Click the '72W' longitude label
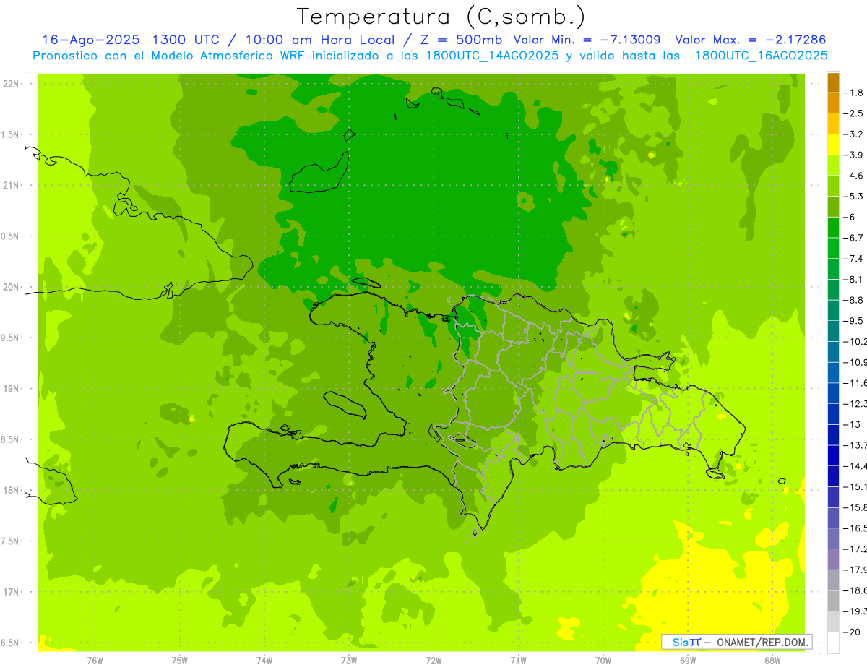867x670 pixels. tap(433, 661)
